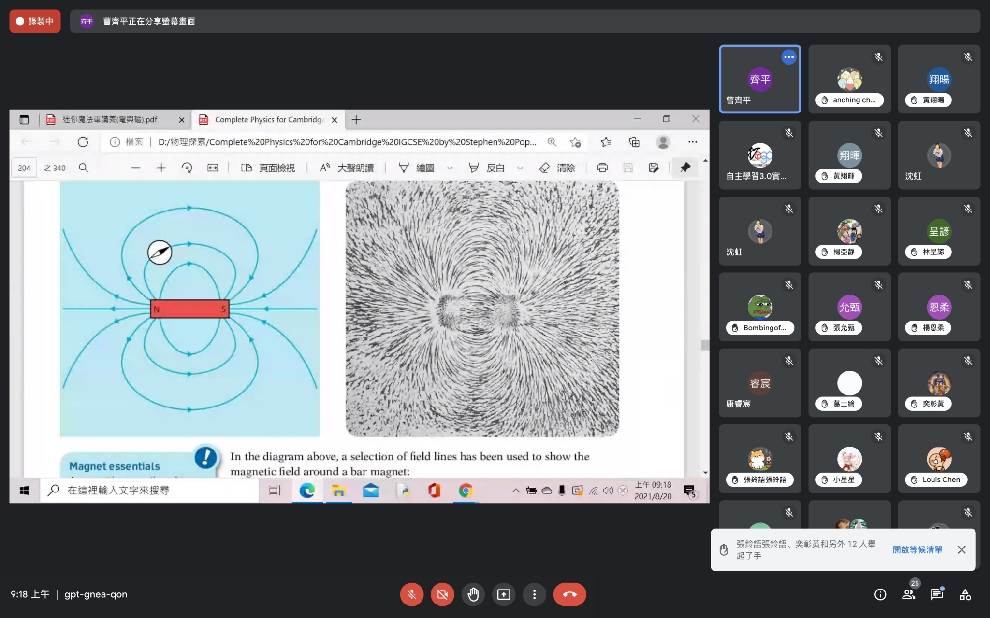The width and height of the screenshot is (990, 618).
Task: Close the Complete Physics tab
Action: (334, 120)
